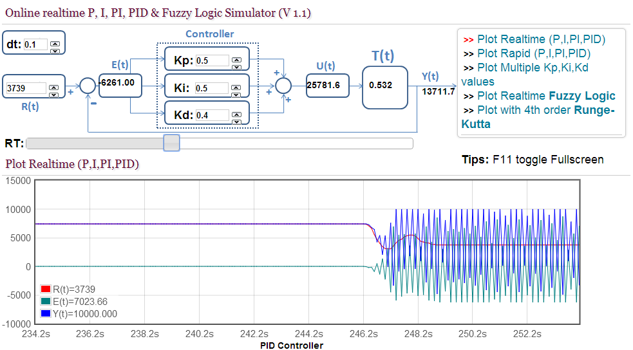
Task: Click the Ki gain input field
Action: 212,88
